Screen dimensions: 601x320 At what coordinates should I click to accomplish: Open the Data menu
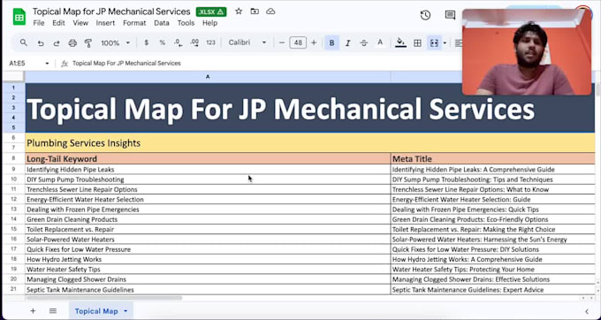point(162,23)
